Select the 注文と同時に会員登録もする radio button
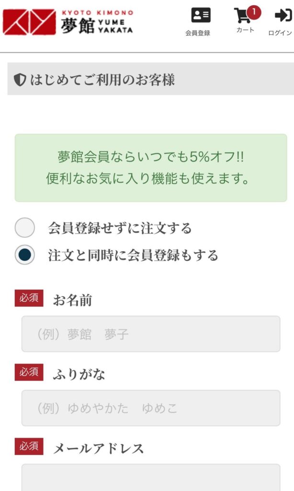This screenshot has width=294, height=491. [x=25, y=255]
